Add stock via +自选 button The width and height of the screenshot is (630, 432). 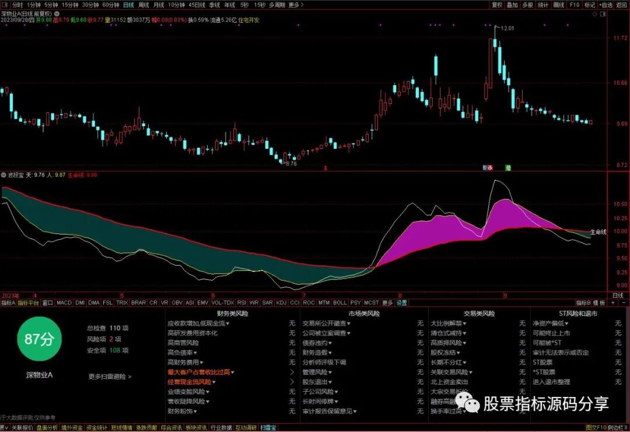coord(606,5)
